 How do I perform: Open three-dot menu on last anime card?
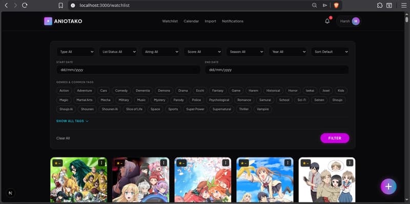click(350, 163)
